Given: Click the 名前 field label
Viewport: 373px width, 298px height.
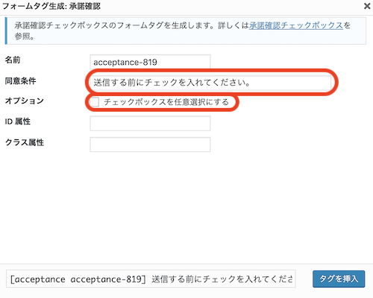Looking at the screenshot, I should point(13,60).
